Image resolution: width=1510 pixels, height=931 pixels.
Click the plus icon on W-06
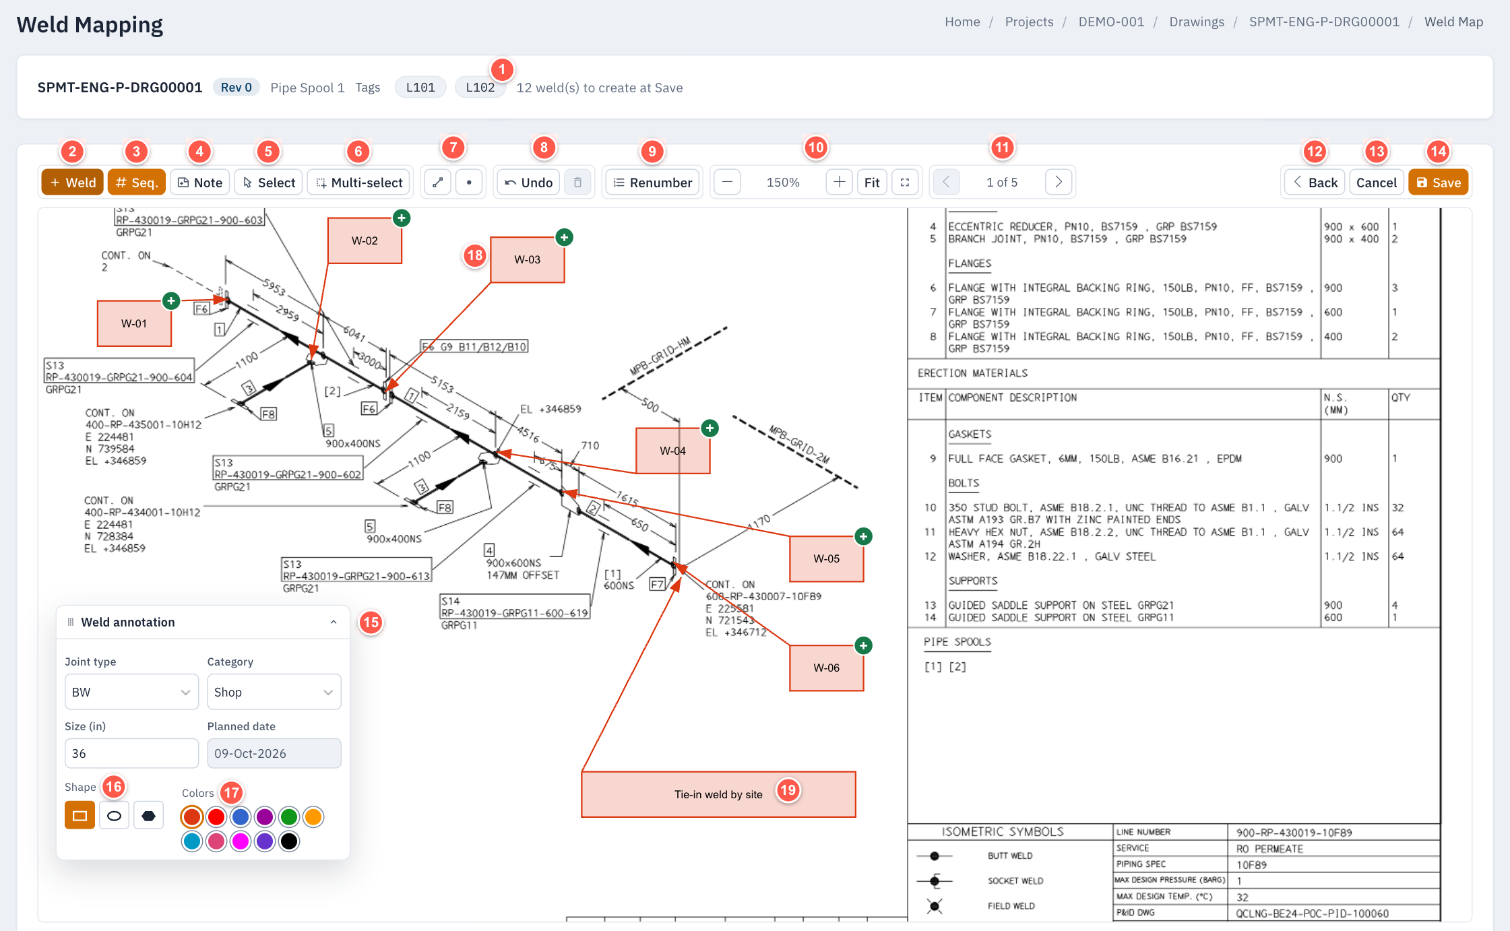click(x=863, y=645)
